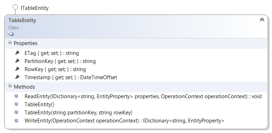Select the RowKey string property
This screenshot has height=133, width=272.
point(55,69)
